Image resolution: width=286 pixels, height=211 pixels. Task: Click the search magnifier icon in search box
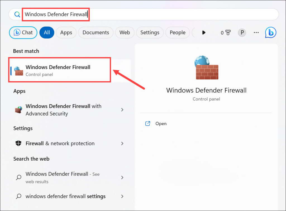click(x=17, y=14)
